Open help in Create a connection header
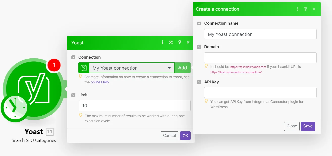 [x=305, y=9]
